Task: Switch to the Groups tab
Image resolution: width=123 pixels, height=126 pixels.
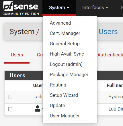Action: click(40, 55)
